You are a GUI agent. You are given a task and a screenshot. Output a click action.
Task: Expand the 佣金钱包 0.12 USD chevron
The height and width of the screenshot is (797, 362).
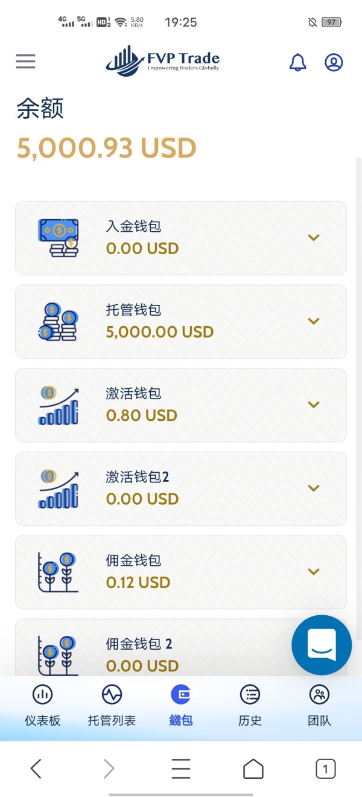click(x=313, y=571)
